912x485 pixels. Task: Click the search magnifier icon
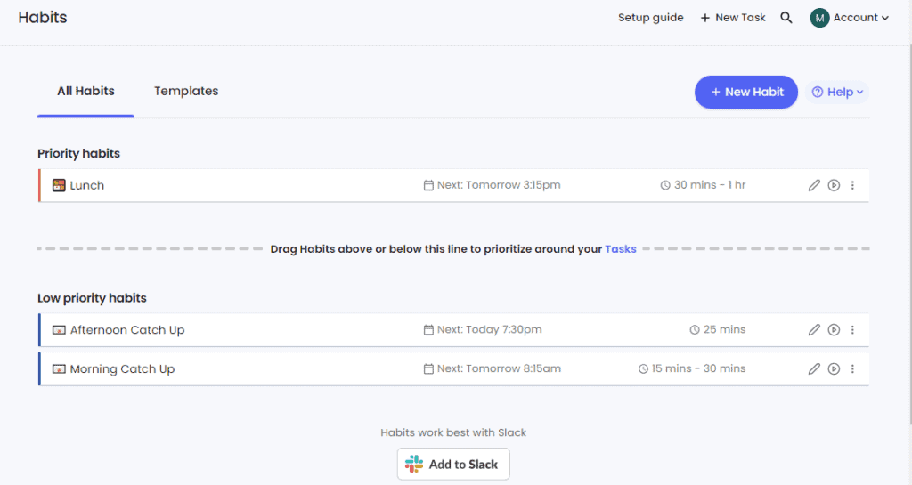(786, 18)
